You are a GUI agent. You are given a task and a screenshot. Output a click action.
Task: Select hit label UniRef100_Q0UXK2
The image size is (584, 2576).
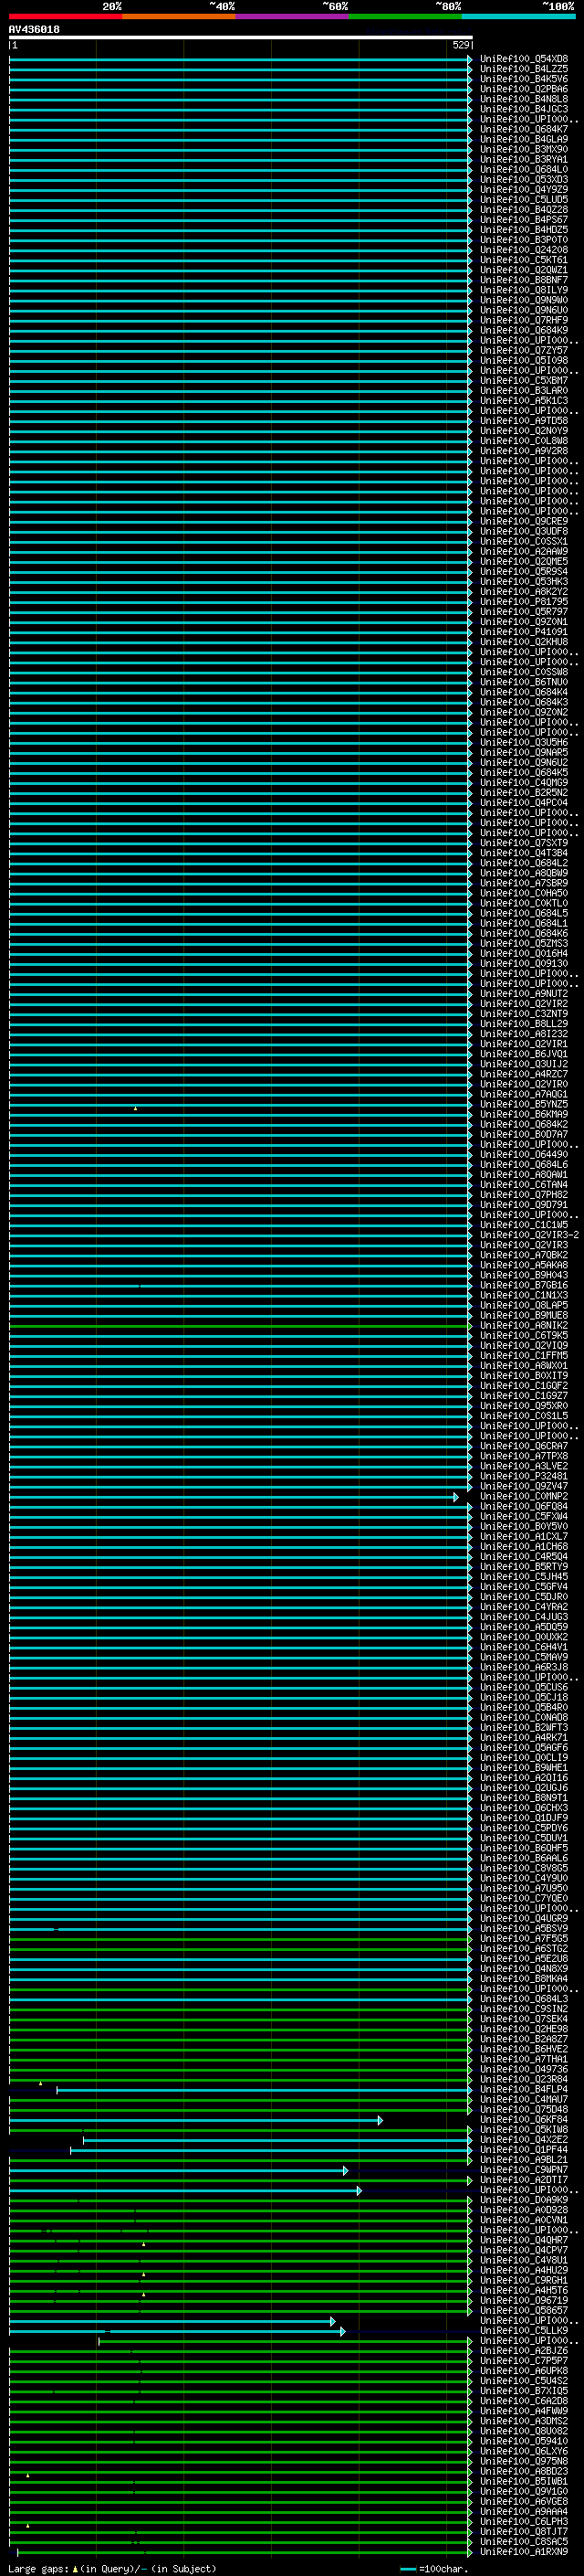coord(524,1637)
